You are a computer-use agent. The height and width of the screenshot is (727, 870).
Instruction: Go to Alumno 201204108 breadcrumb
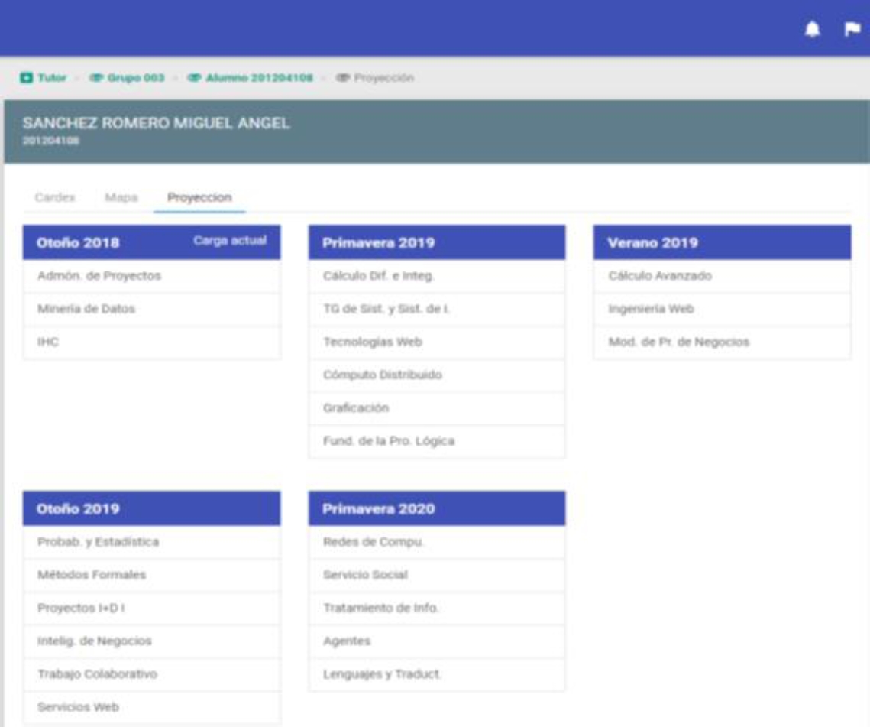point(251,78)
